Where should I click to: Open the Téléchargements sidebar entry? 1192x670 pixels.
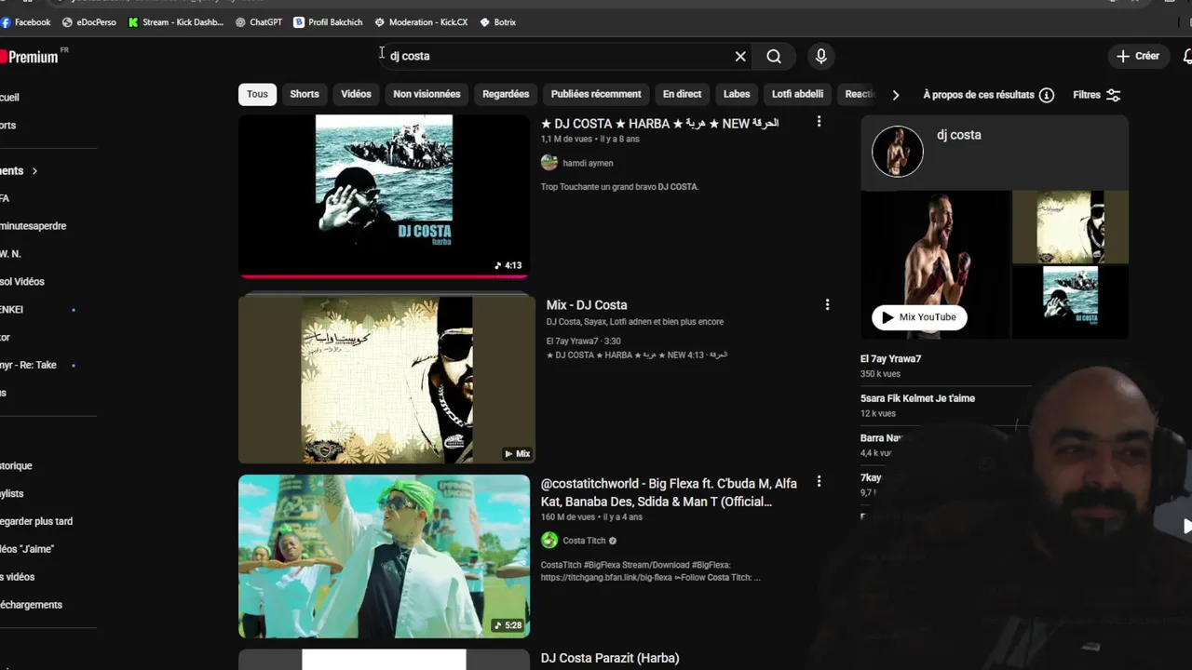(32, 605)
